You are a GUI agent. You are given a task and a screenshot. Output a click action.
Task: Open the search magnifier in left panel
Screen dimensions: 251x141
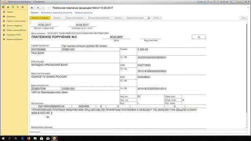point(18,7)
